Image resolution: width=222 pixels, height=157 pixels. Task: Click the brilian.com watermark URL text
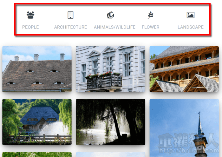click(x=189, y=150)
